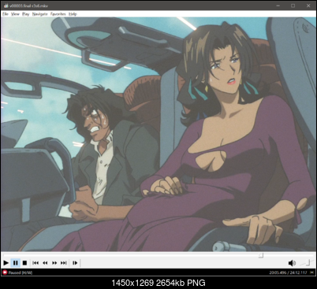Adjust the volume slider handle
Screen dimensions: 317x289
pyautogui.click(x=308, y=261)
